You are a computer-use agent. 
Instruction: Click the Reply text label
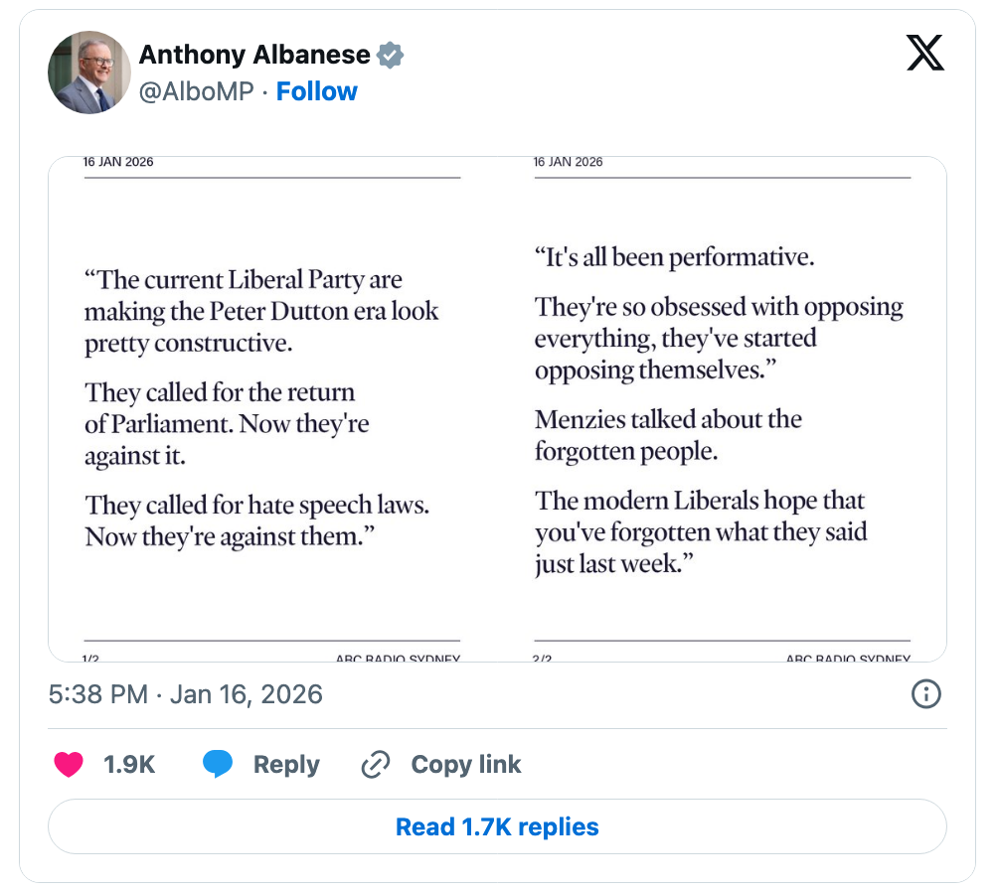[x=286, y=764]
